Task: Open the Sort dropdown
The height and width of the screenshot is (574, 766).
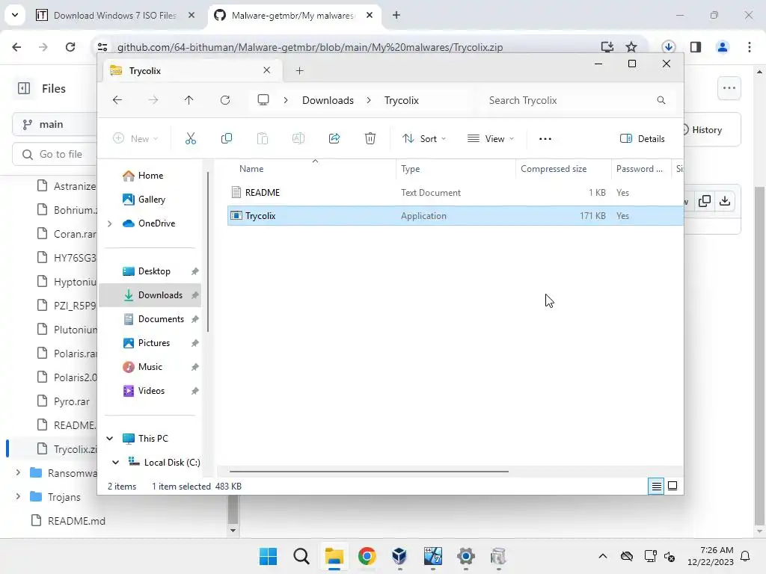Action: tap(424, 138)
